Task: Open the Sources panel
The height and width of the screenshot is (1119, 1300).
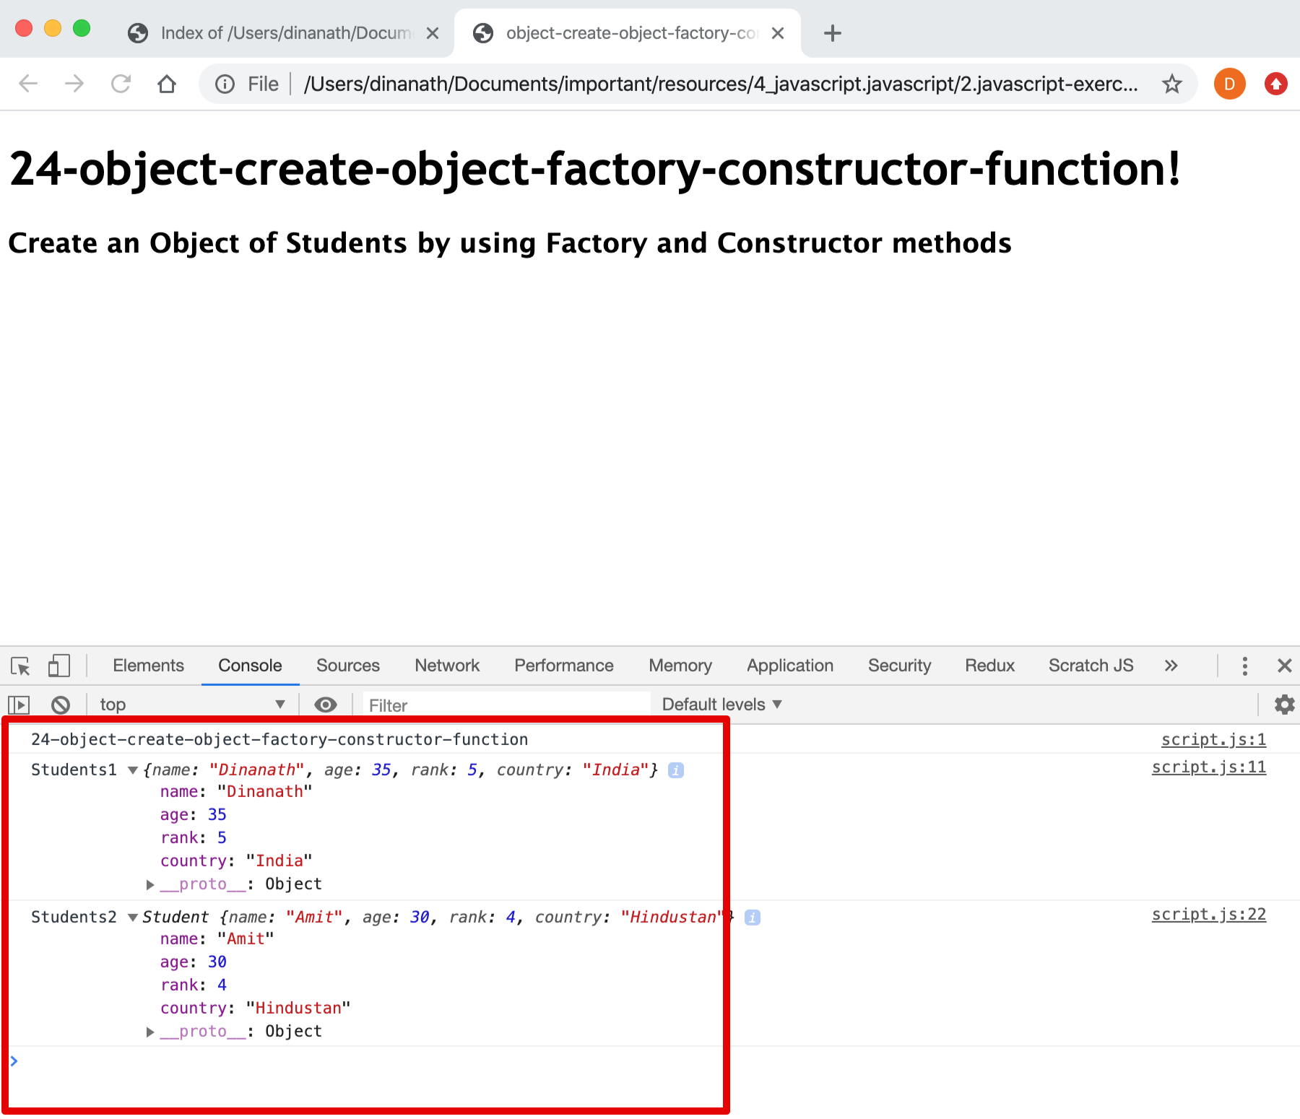Action: tap(348, 666)
